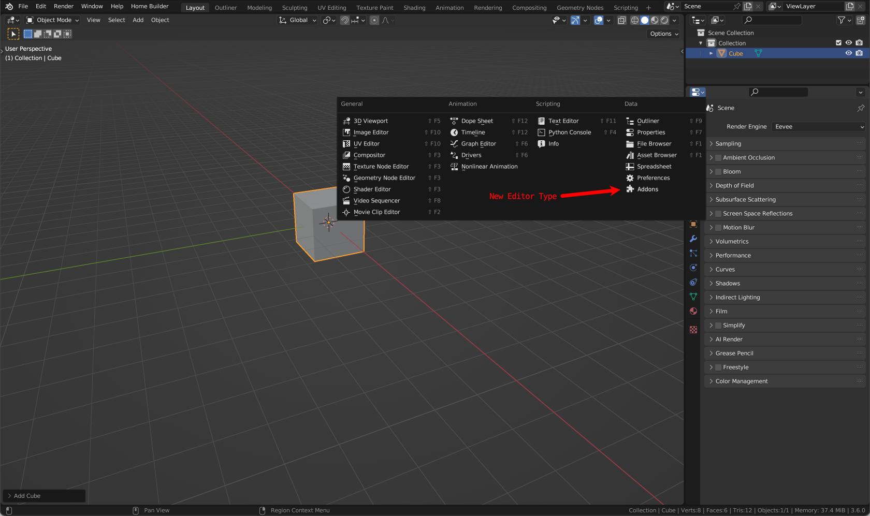Toggle X-ray view icon
The height and width of the screenshot is (516, 870).
coord(622,20)
